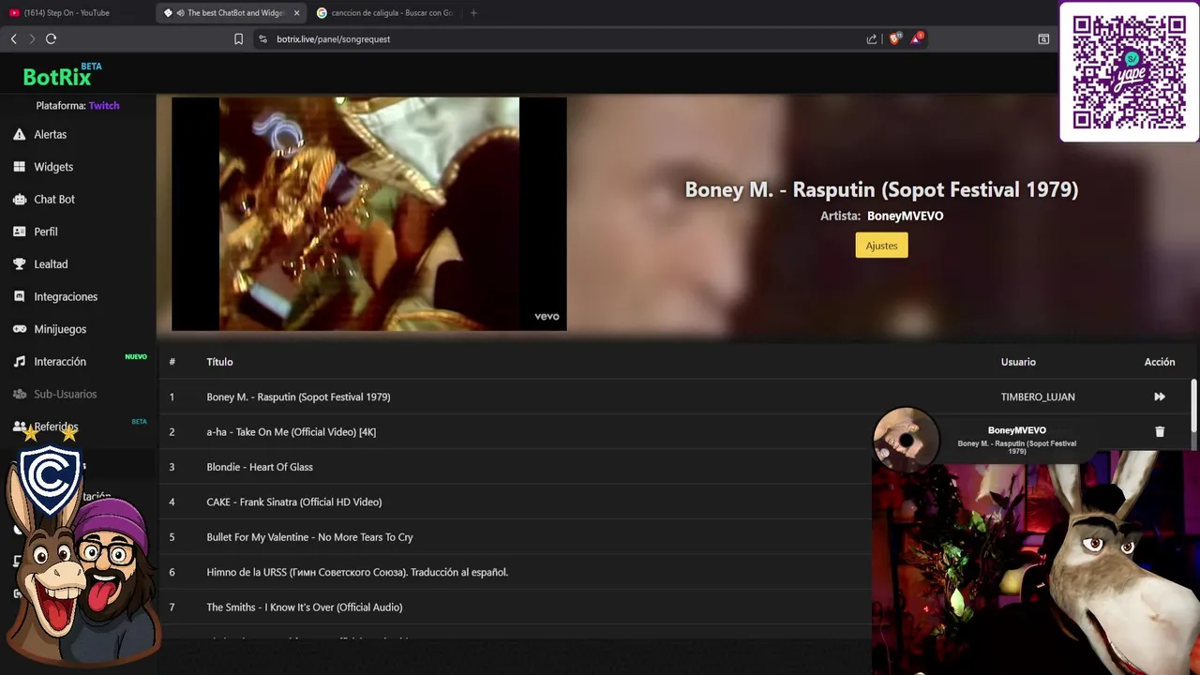Open the Lealtad trophy icon

tap(19, 264)
